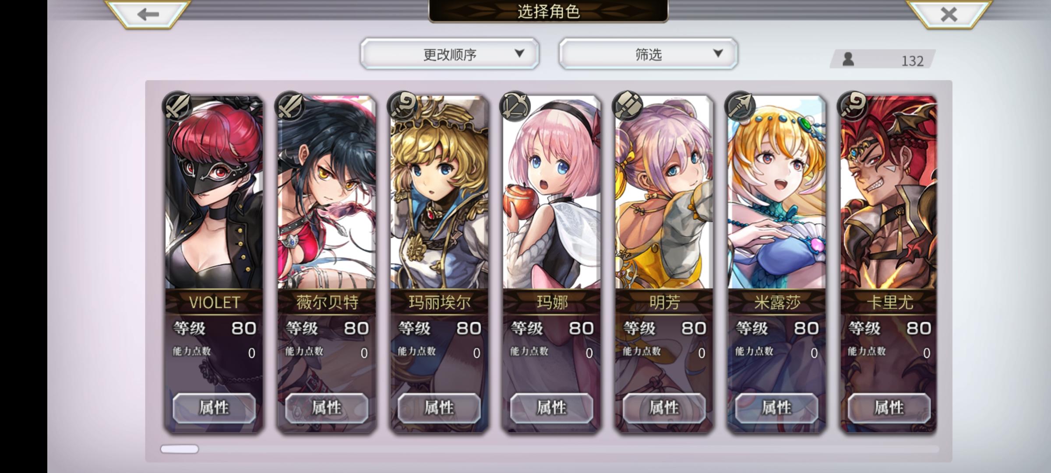Open the 更改顺序 sort dropdown
Viewport: 1051px width, 473px height.
pos(450,54)
